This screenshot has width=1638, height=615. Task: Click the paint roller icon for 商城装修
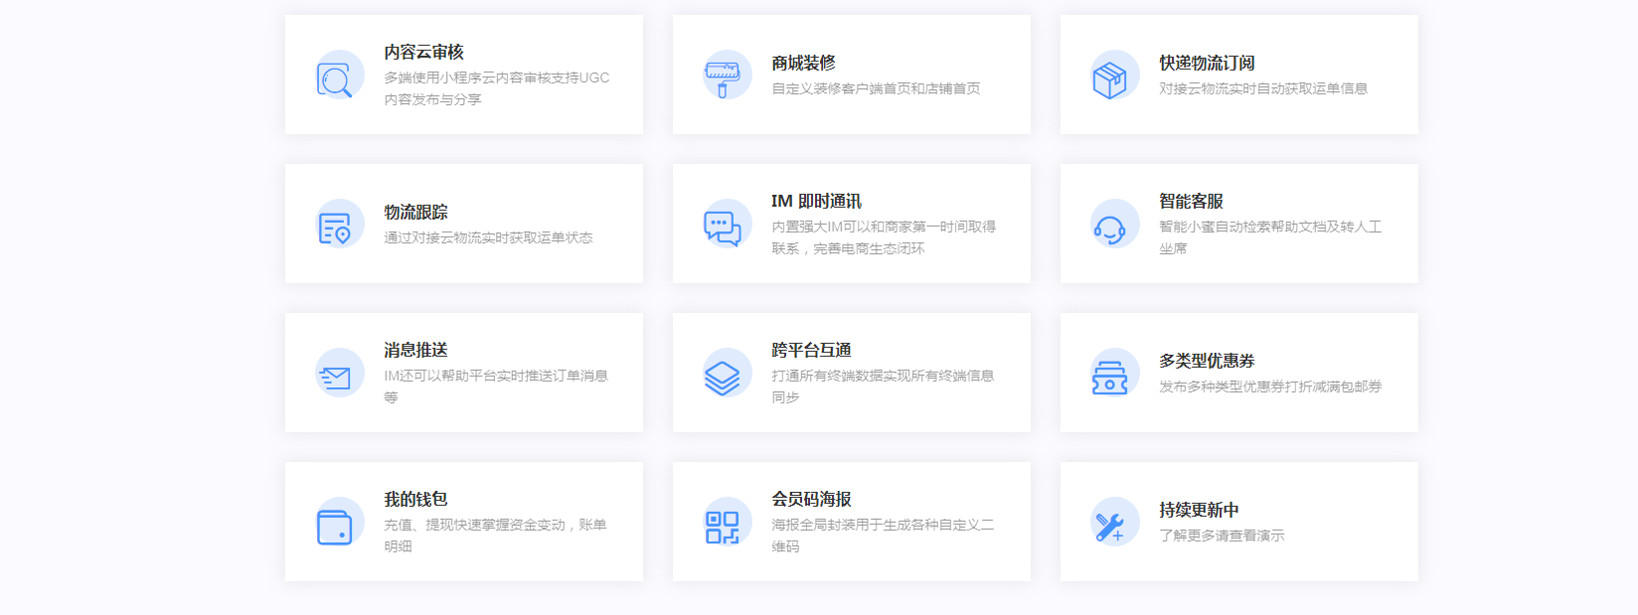click(723, 76)
